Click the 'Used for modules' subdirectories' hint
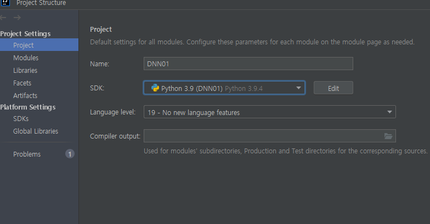This screenshot has width=430, height=224. [285, 151]
